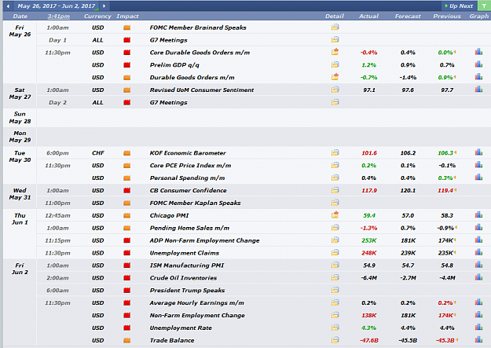Click the Up Next button
Image resolution: width=491 pixels, height=348 pixels.
(459, 6)
